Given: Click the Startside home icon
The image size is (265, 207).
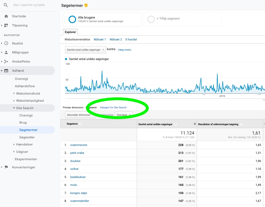Looking at the screenshot, I should [x=6, y=16].
